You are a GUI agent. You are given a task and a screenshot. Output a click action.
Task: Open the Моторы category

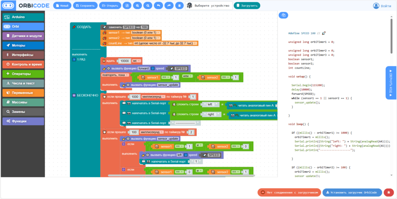click(x=23, y=45)
